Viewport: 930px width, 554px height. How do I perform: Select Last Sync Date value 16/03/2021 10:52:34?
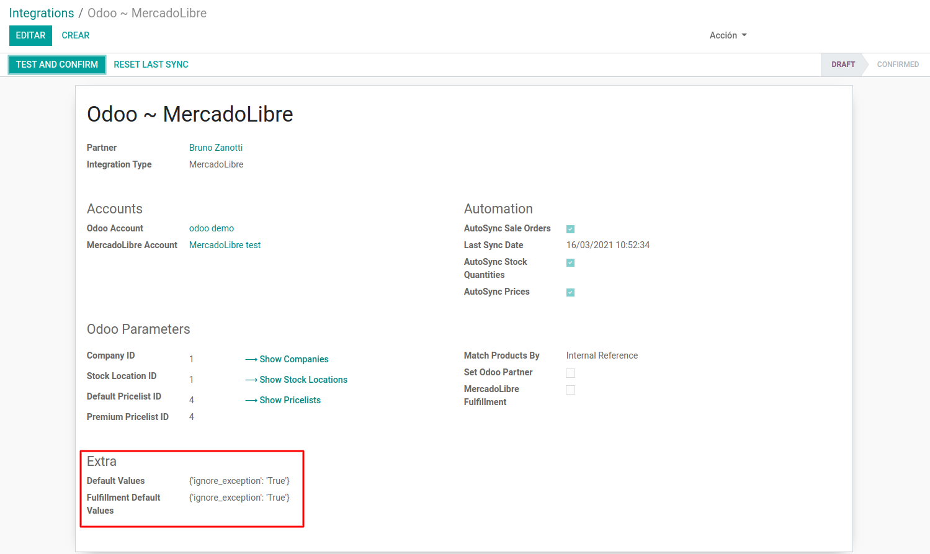pos(608,245)
